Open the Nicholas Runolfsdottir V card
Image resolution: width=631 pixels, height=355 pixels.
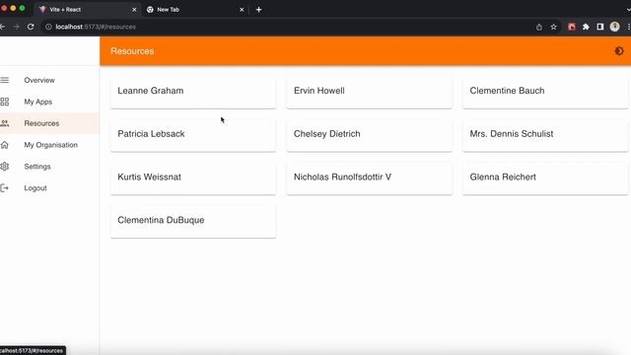pos(369,177)
